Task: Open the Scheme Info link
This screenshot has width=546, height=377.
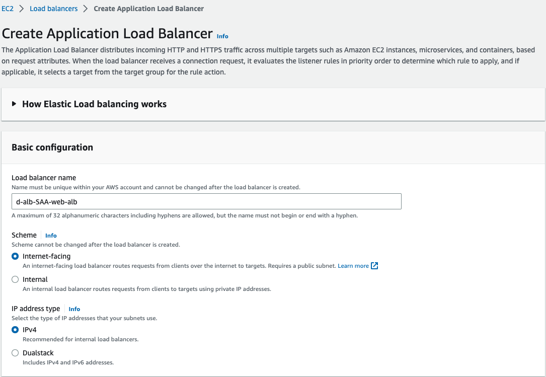Action: pos(51,236)
